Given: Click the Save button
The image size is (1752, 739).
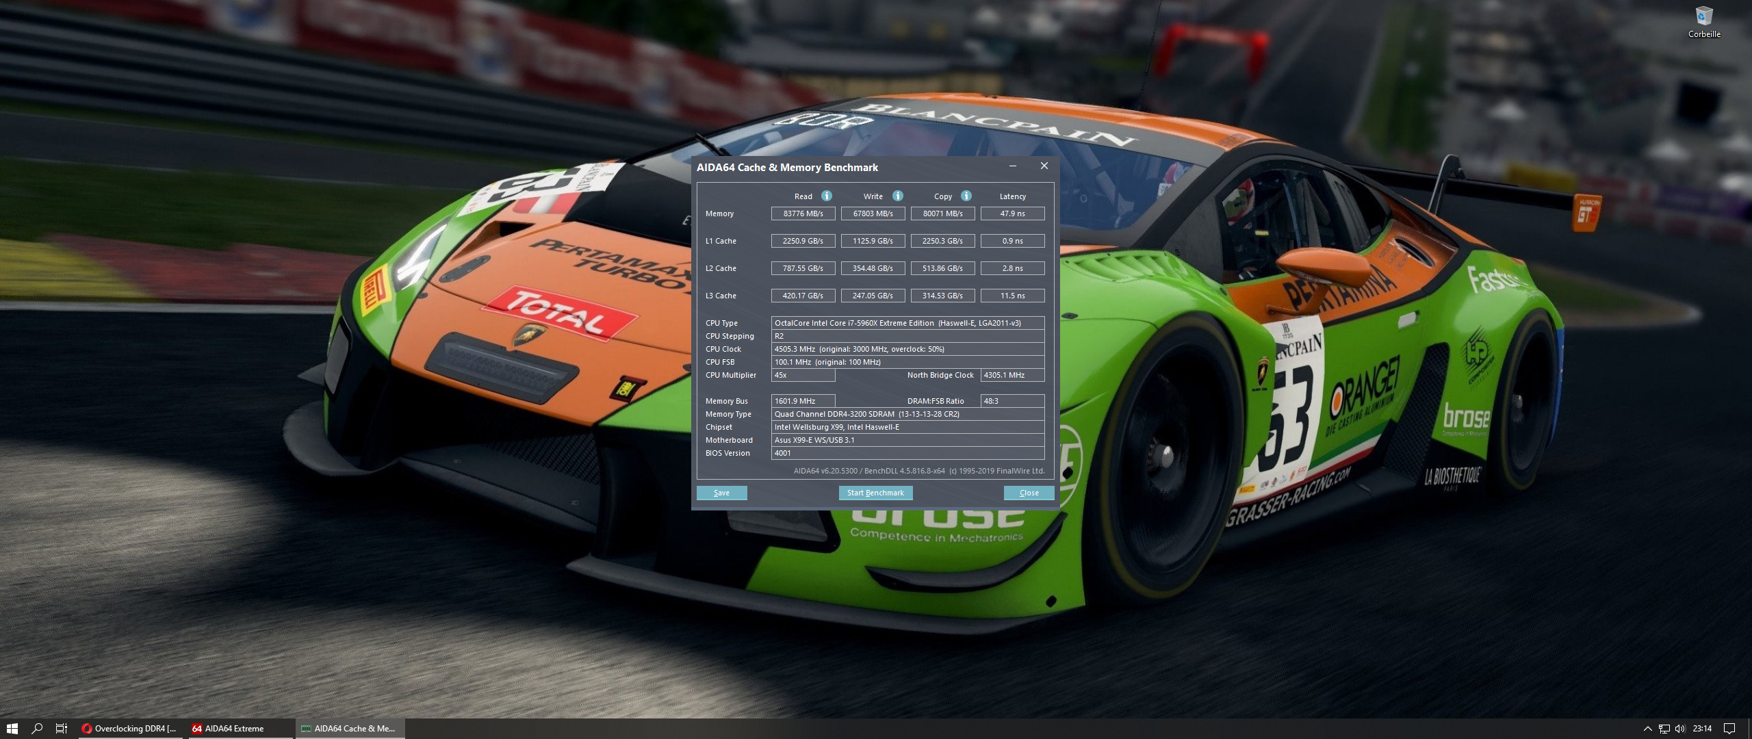Looking at the screenshot, I should click(721, 493).
